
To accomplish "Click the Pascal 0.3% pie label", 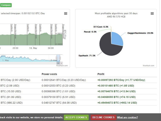I will (90, 32).
